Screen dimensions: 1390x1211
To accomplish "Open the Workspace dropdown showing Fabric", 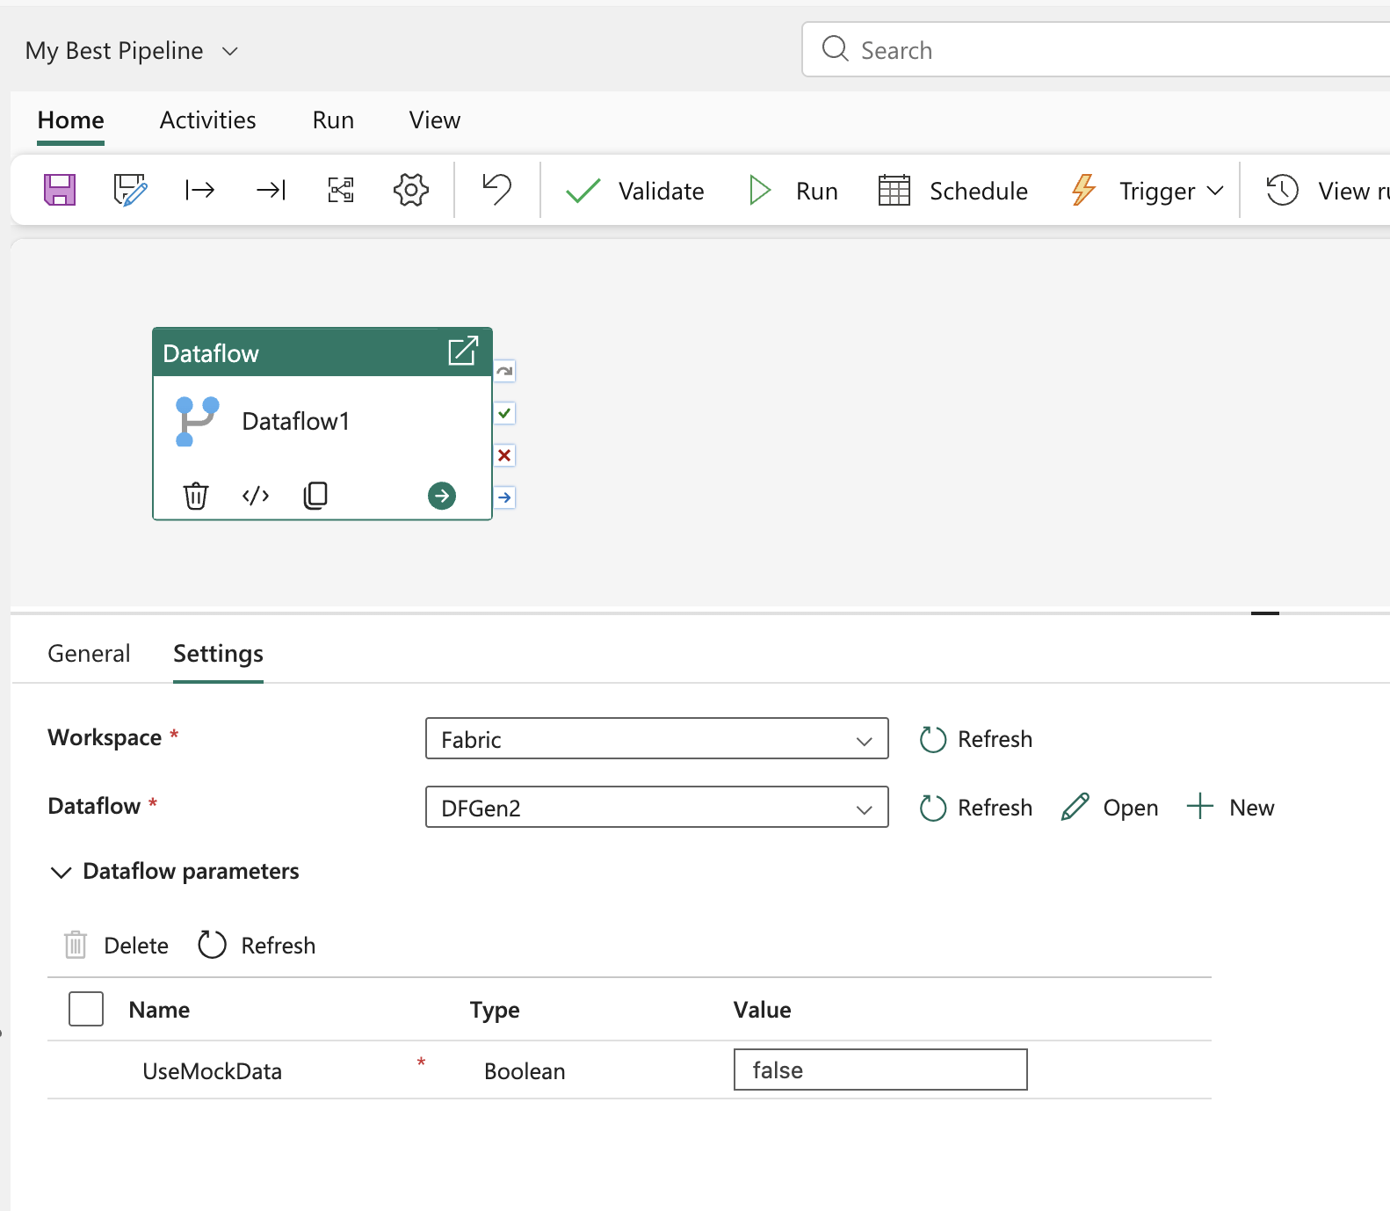I will pyautogui.click(x=657, y=739).
